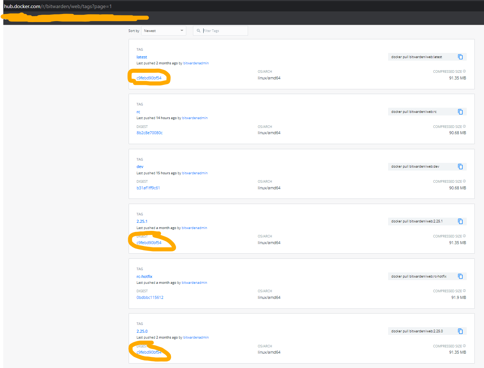Open the digest 8b2c8e70080c under rc
The image size is (484, 368).
pos(149,132)
